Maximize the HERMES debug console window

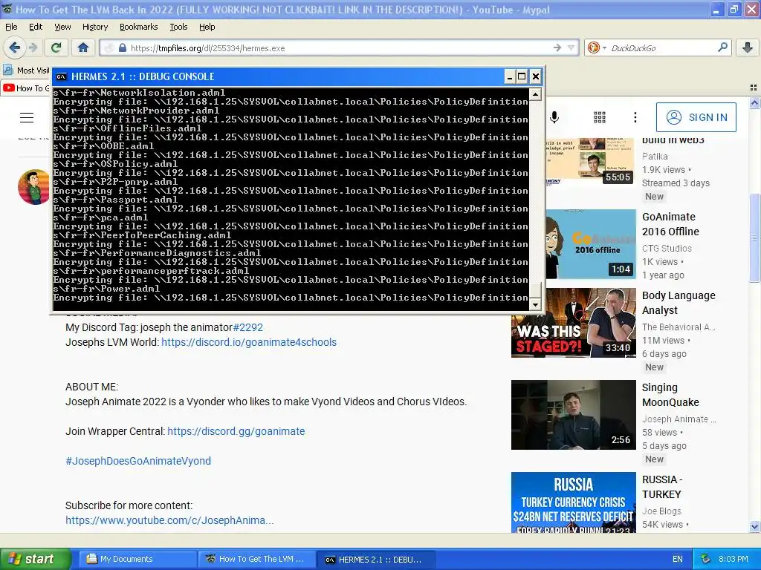522,76
